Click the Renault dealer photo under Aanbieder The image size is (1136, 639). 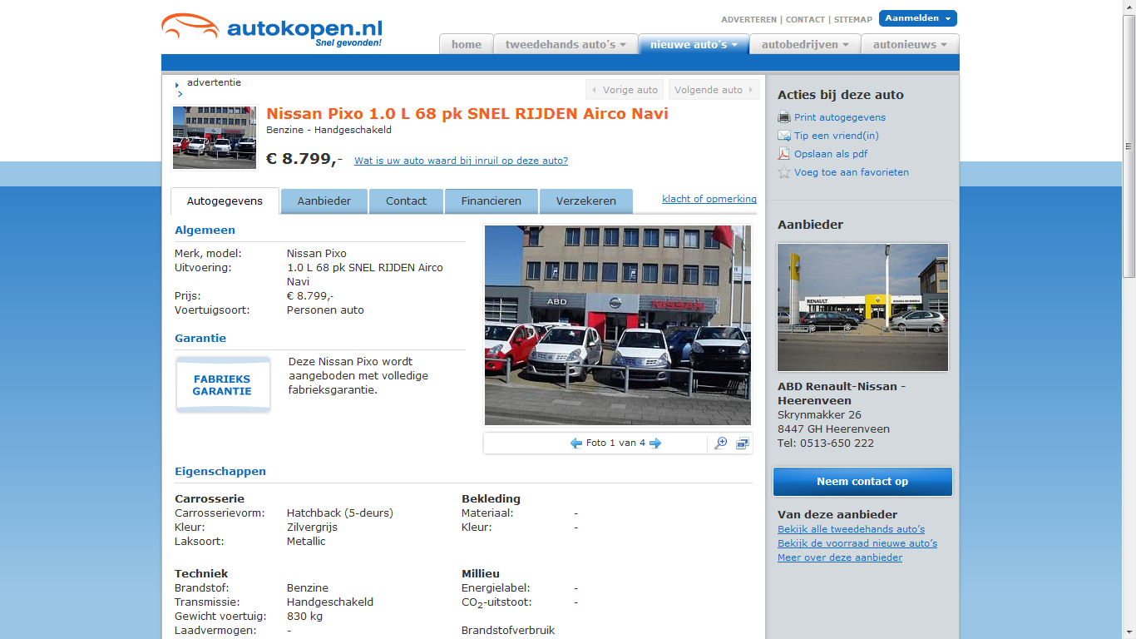pyautogui.click(x=862, y=307)
